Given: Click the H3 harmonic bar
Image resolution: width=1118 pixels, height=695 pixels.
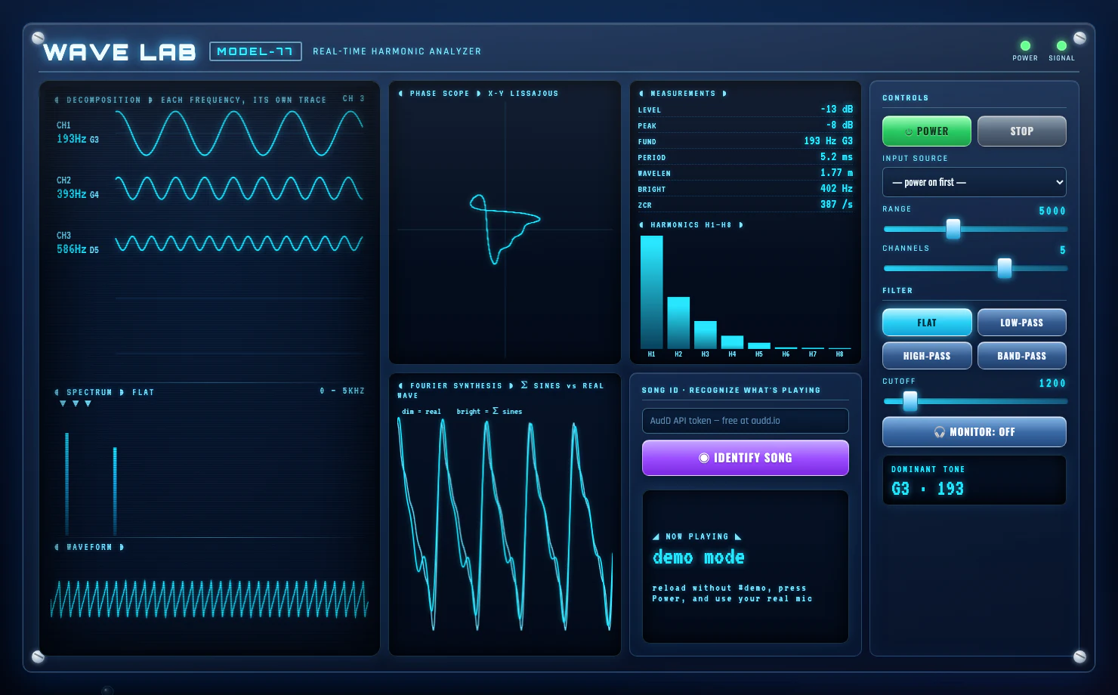Looking at the screenshot, I should point(706,335).
